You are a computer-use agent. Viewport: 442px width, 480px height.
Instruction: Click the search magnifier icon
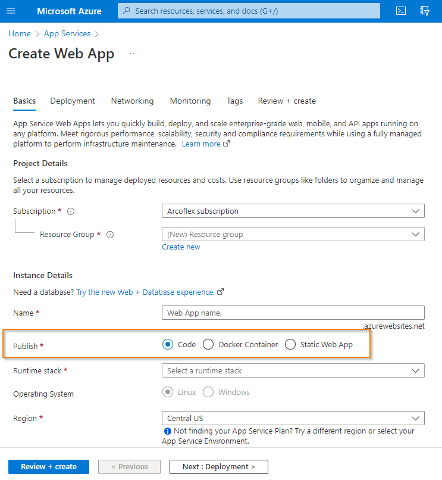pos(126,11)
